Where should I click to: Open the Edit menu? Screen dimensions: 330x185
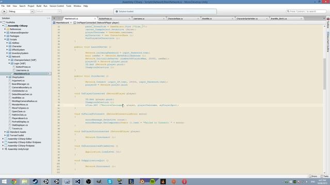9,6
